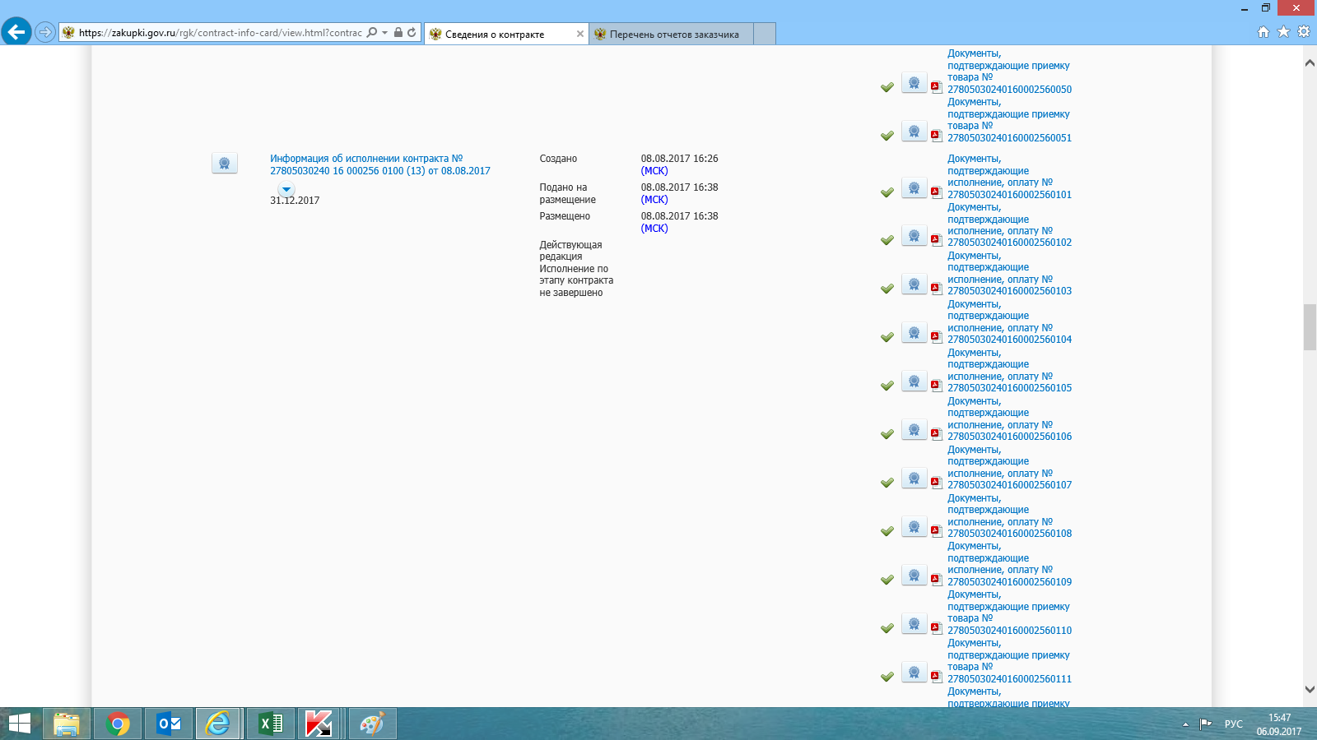Click the address bar URL field
The width and height of the screenshot is (1317, 740).
pyautogui.click(x=220, y=33)
